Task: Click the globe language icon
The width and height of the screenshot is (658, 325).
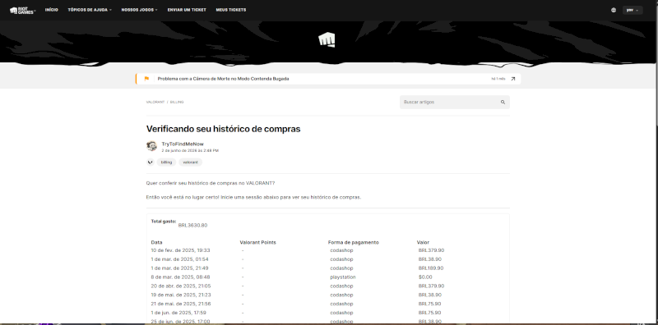Action: tap(614, 10)
